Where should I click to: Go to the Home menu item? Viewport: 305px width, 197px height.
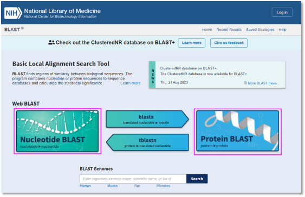tap(207, 30)
